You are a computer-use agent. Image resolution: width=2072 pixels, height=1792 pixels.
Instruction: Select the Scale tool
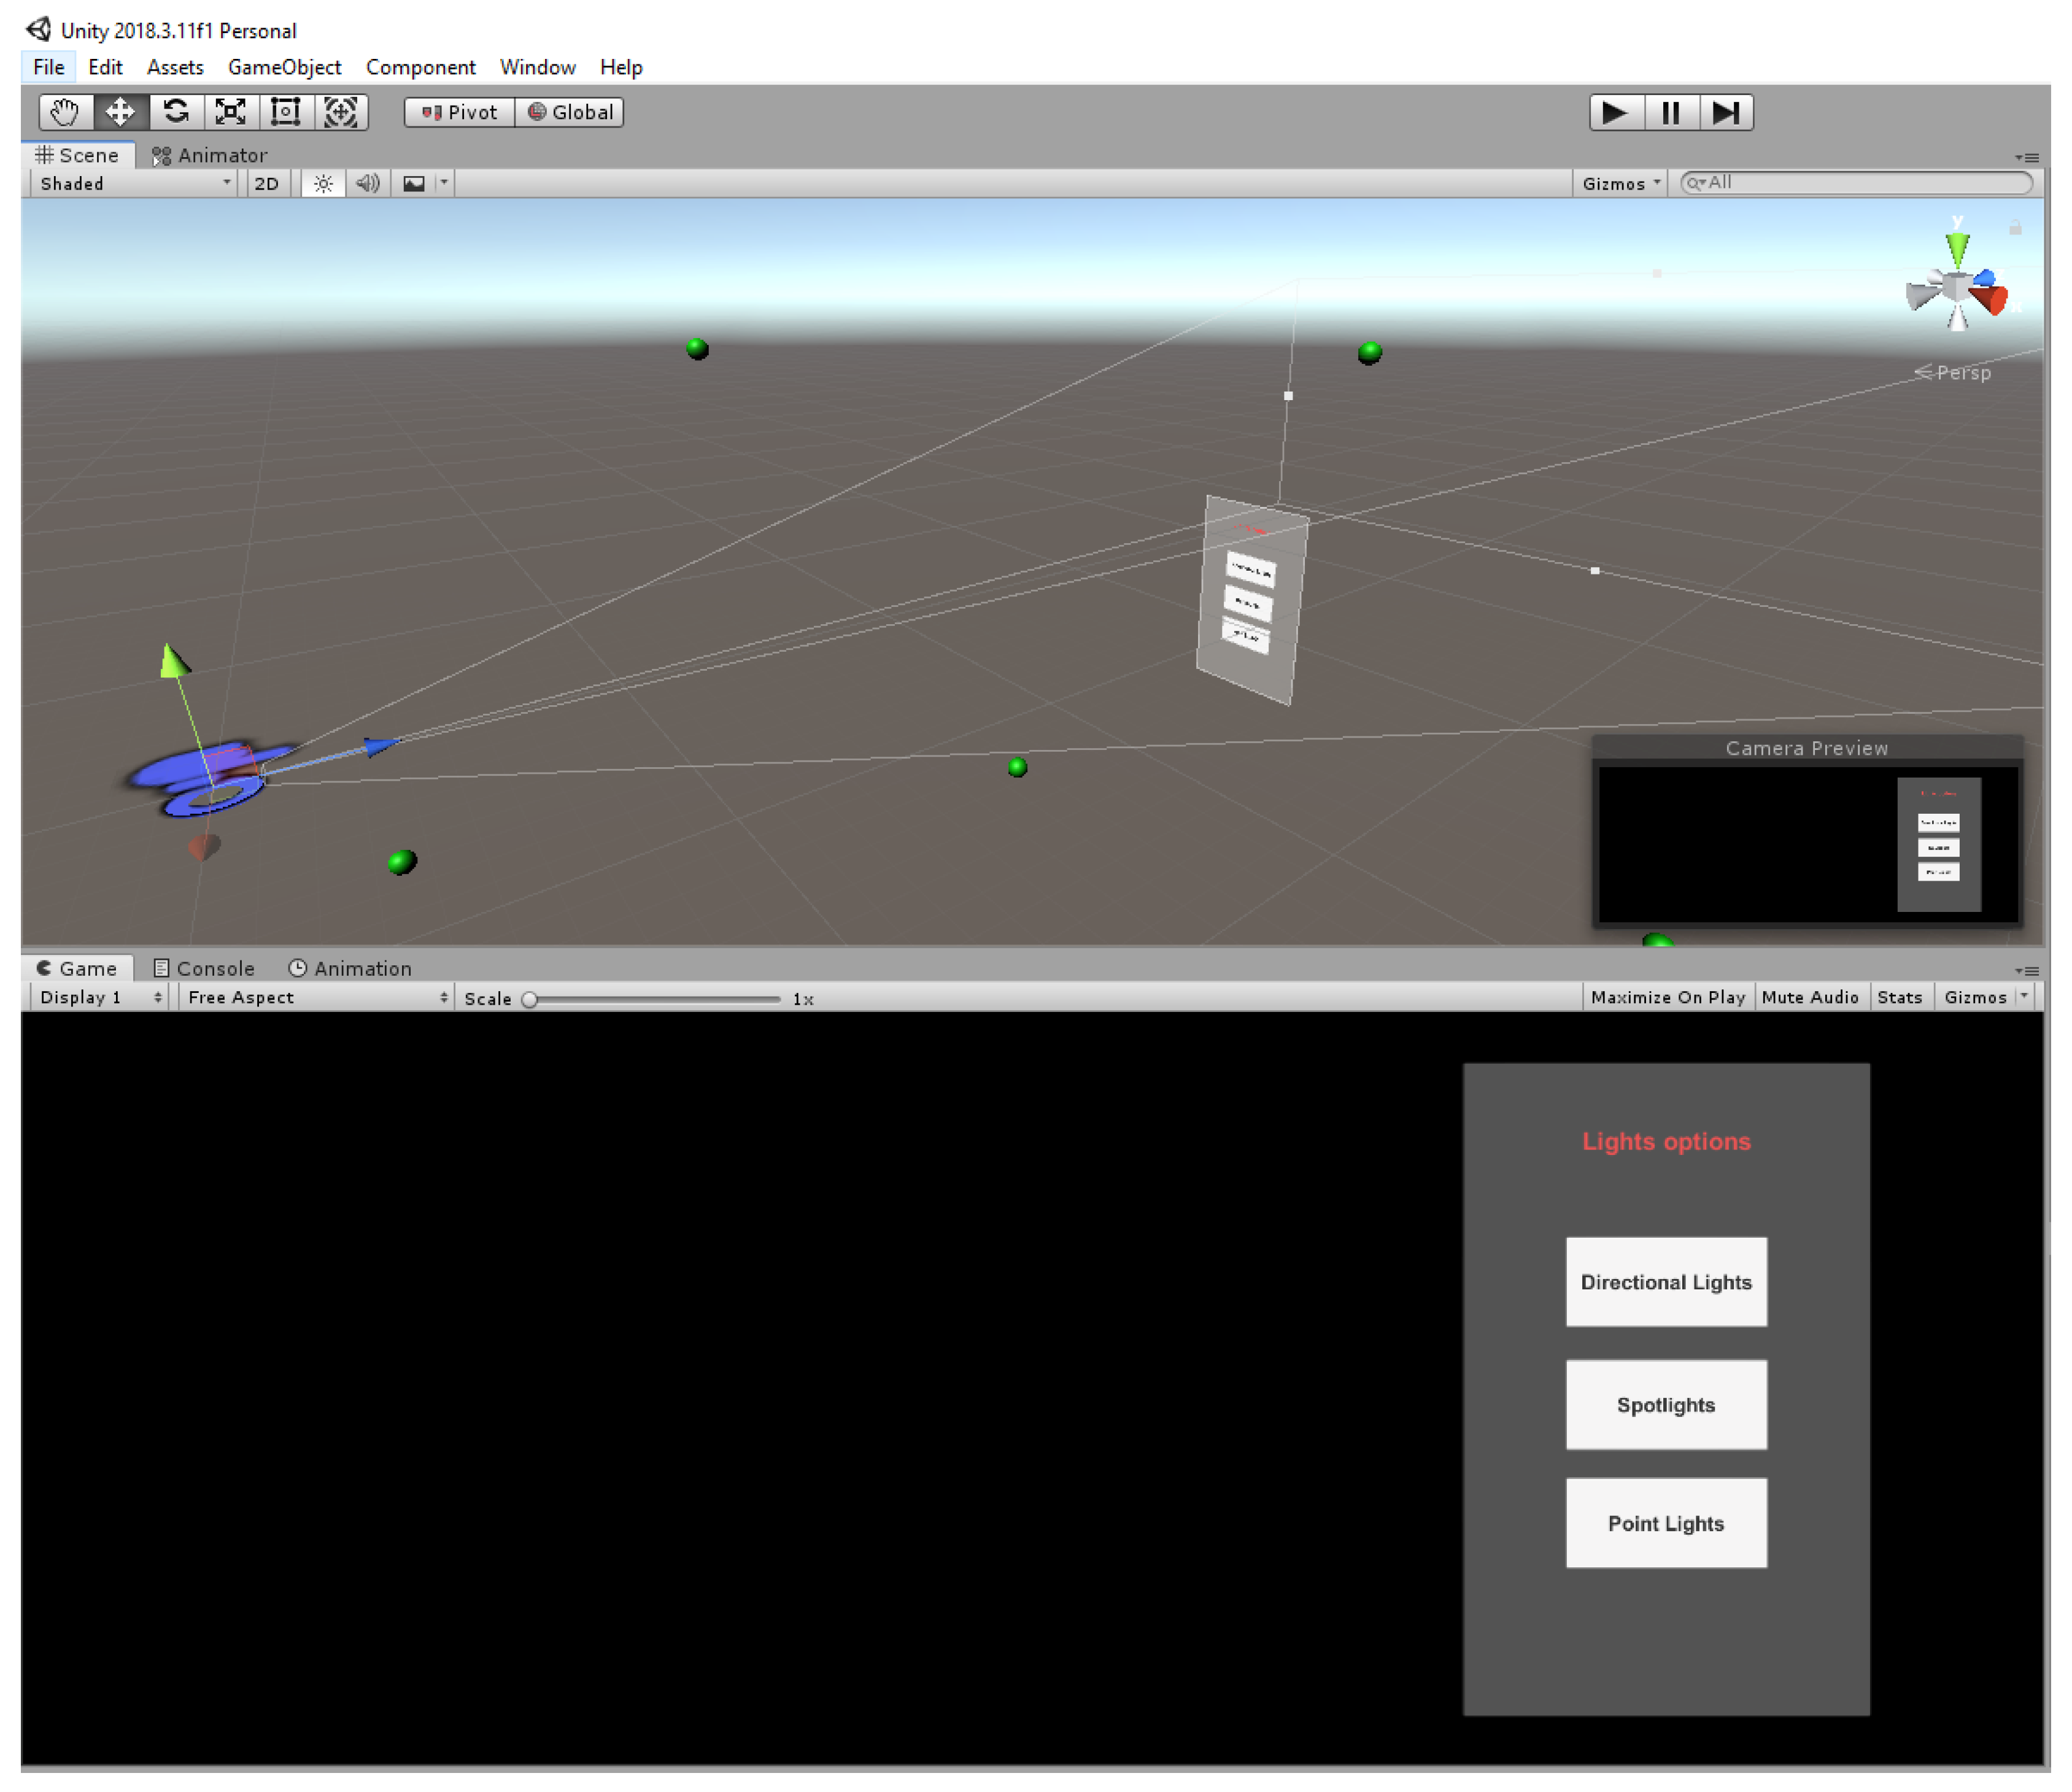[231, 112]
